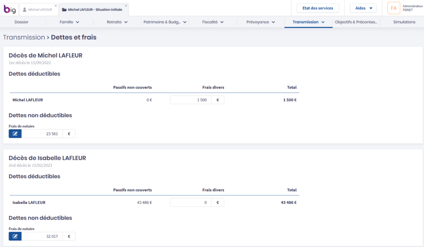424x247 pixels.
Task: Click the Etat des services button
Action: point(318,8)
